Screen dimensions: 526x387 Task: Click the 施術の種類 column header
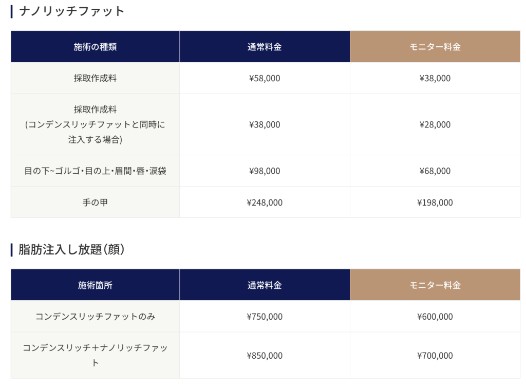pyautogui.click(x=95, y=47)
